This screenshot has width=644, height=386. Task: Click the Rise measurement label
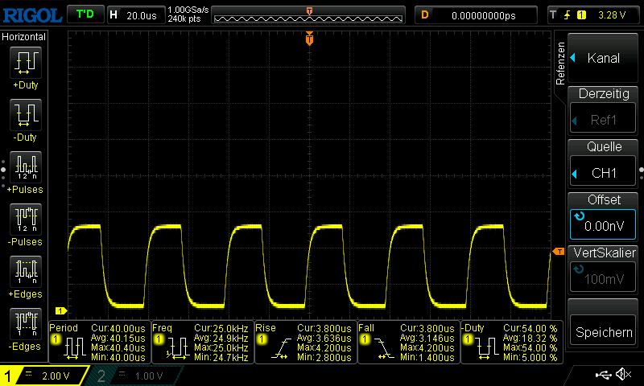266,328
